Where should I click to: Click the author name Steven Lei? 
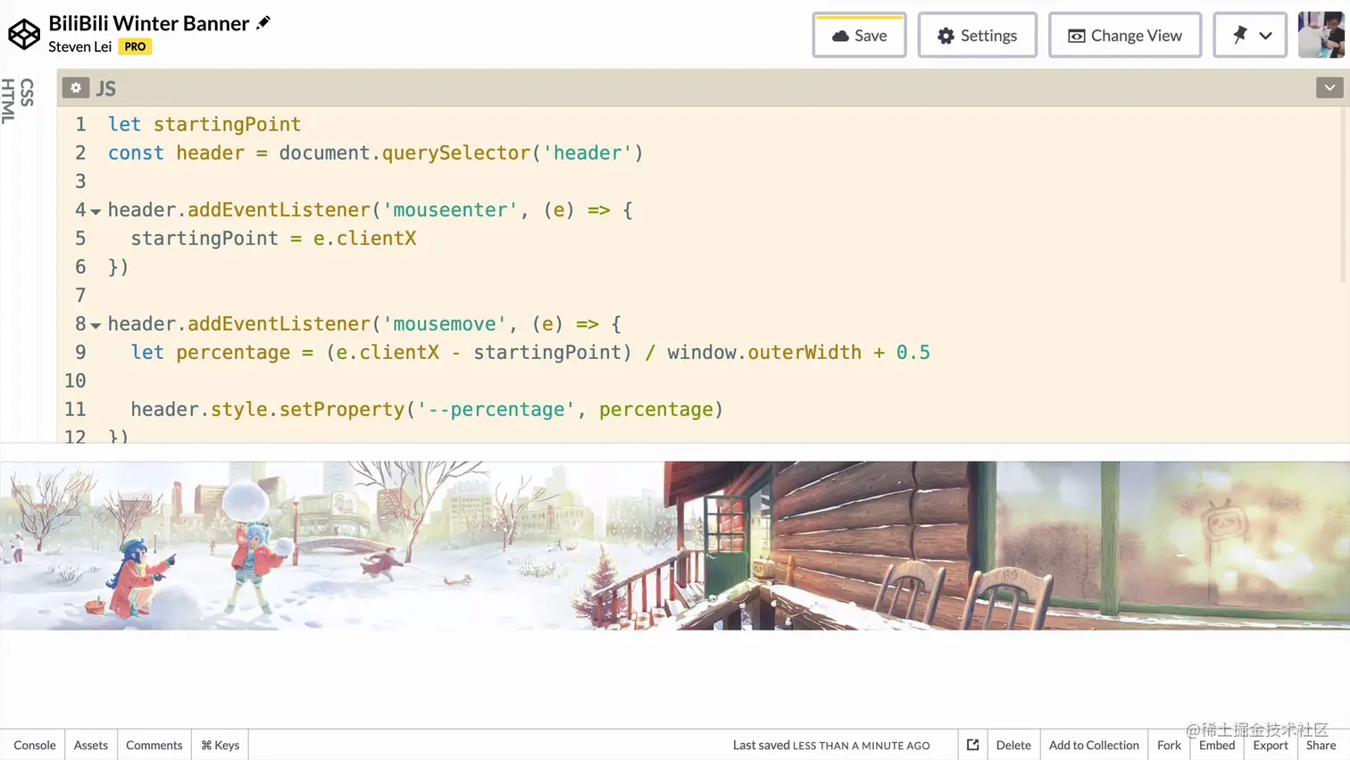click(80, 46)
